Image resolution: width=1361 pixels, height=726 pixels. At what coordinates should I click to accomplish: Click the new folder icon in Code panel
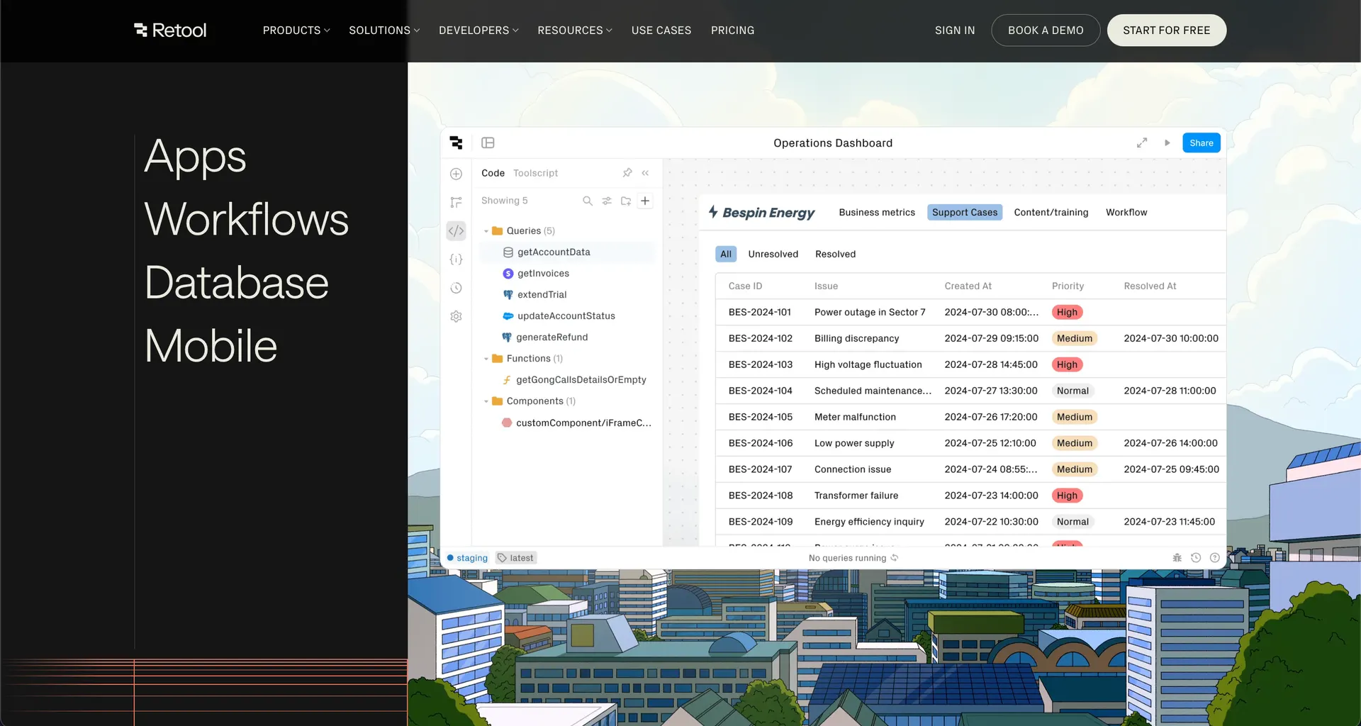click(626, 201)
